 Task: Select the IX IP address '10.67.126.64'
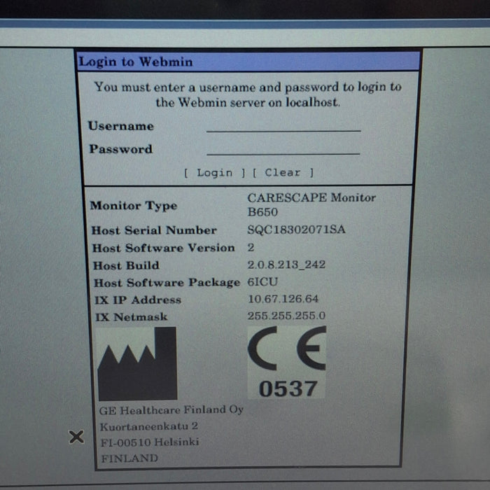pos(283,299)
